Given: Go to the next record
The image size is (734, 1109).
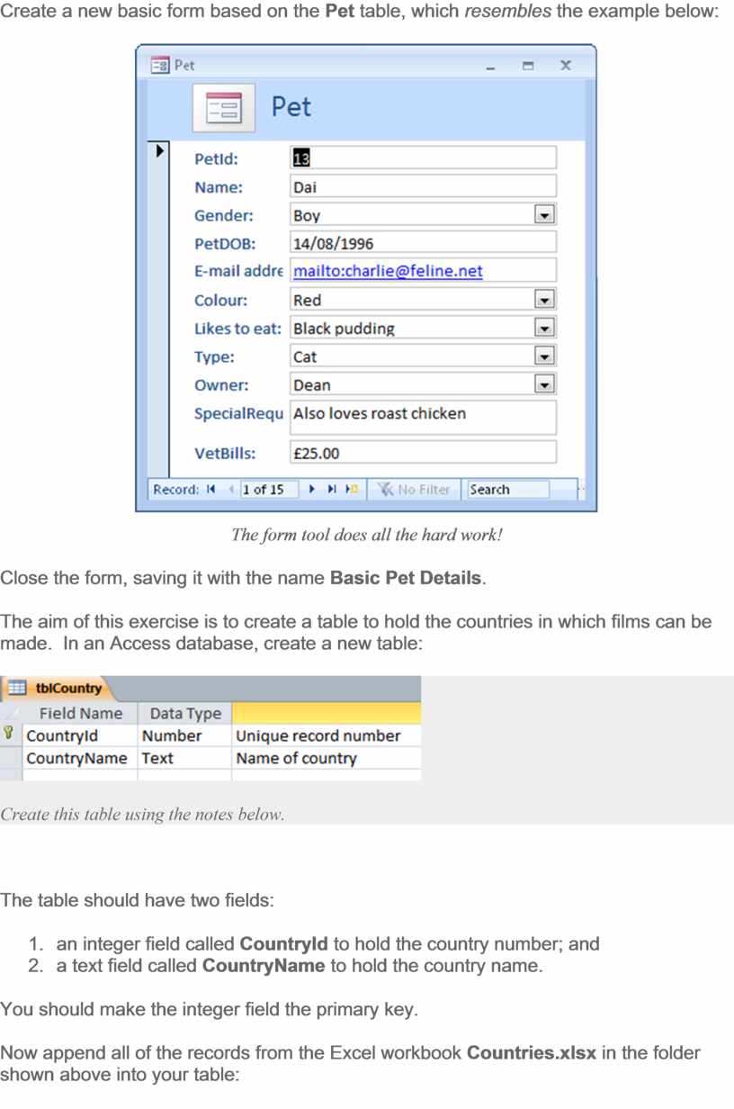Looking at the screenshot, I should (312, 490).
